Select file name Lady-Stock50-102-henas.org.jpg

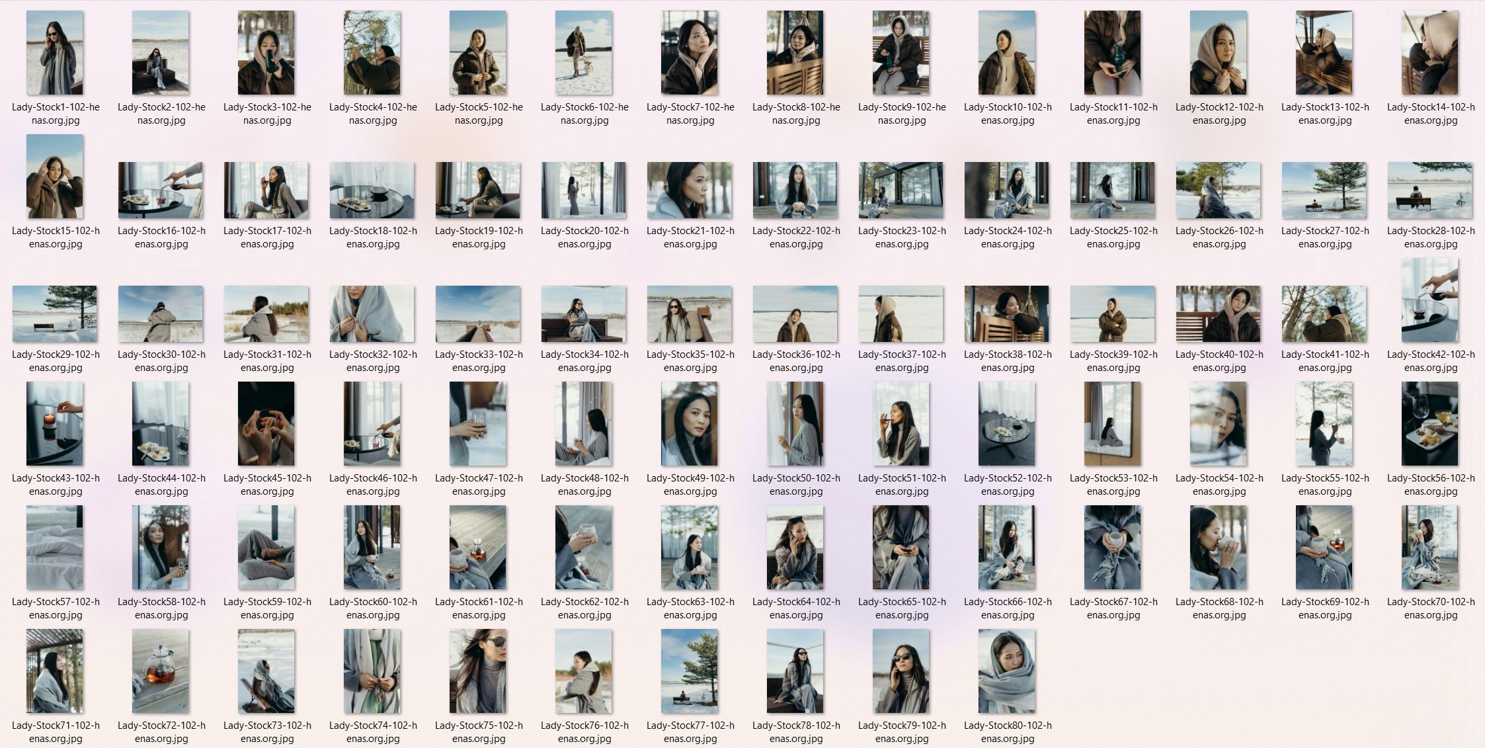(796, 485)
